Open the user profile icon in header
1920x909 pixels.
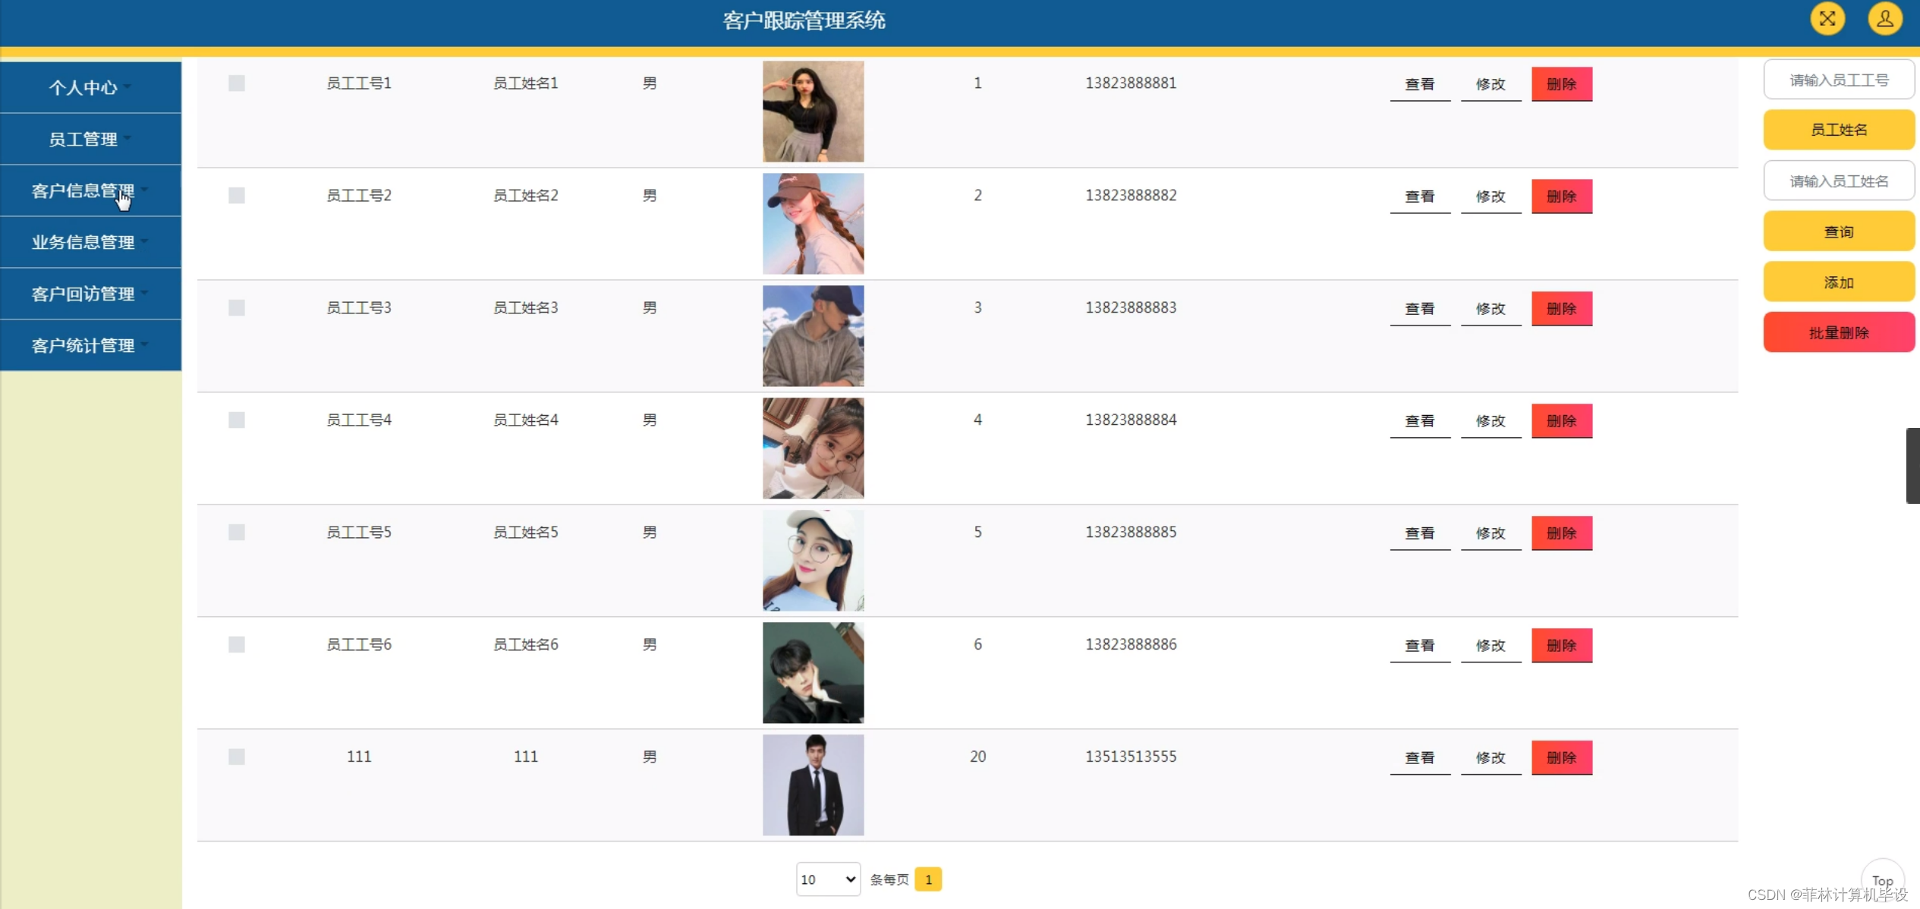(x=1884, y=19)
